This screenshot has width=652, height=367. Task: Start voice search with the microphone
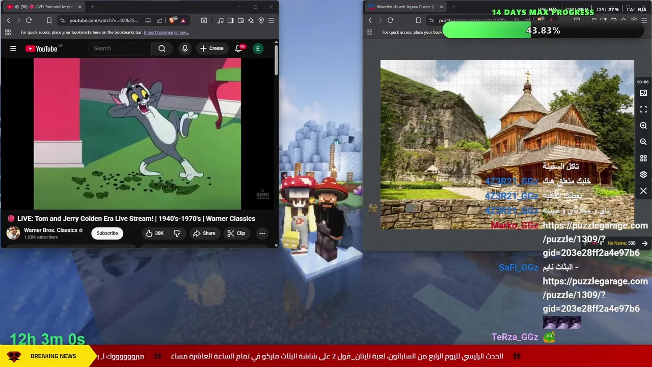pyautogui.click(x=185, y=48)
